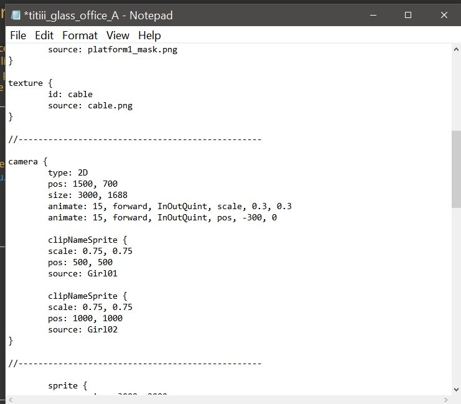This screenshot has height=404, width=461.
Task: Close the Notepad window
Action: click(x=444, y=15)
